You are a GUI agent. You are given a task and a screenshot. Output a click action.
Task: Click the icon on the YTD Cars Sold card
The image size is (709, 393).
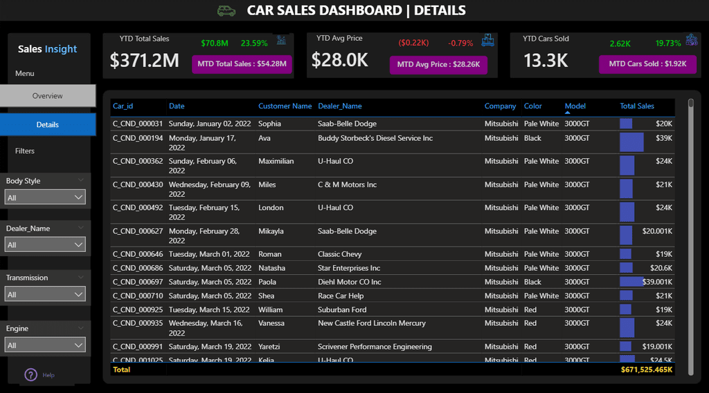pyautogui.click(x=691, y=39)
